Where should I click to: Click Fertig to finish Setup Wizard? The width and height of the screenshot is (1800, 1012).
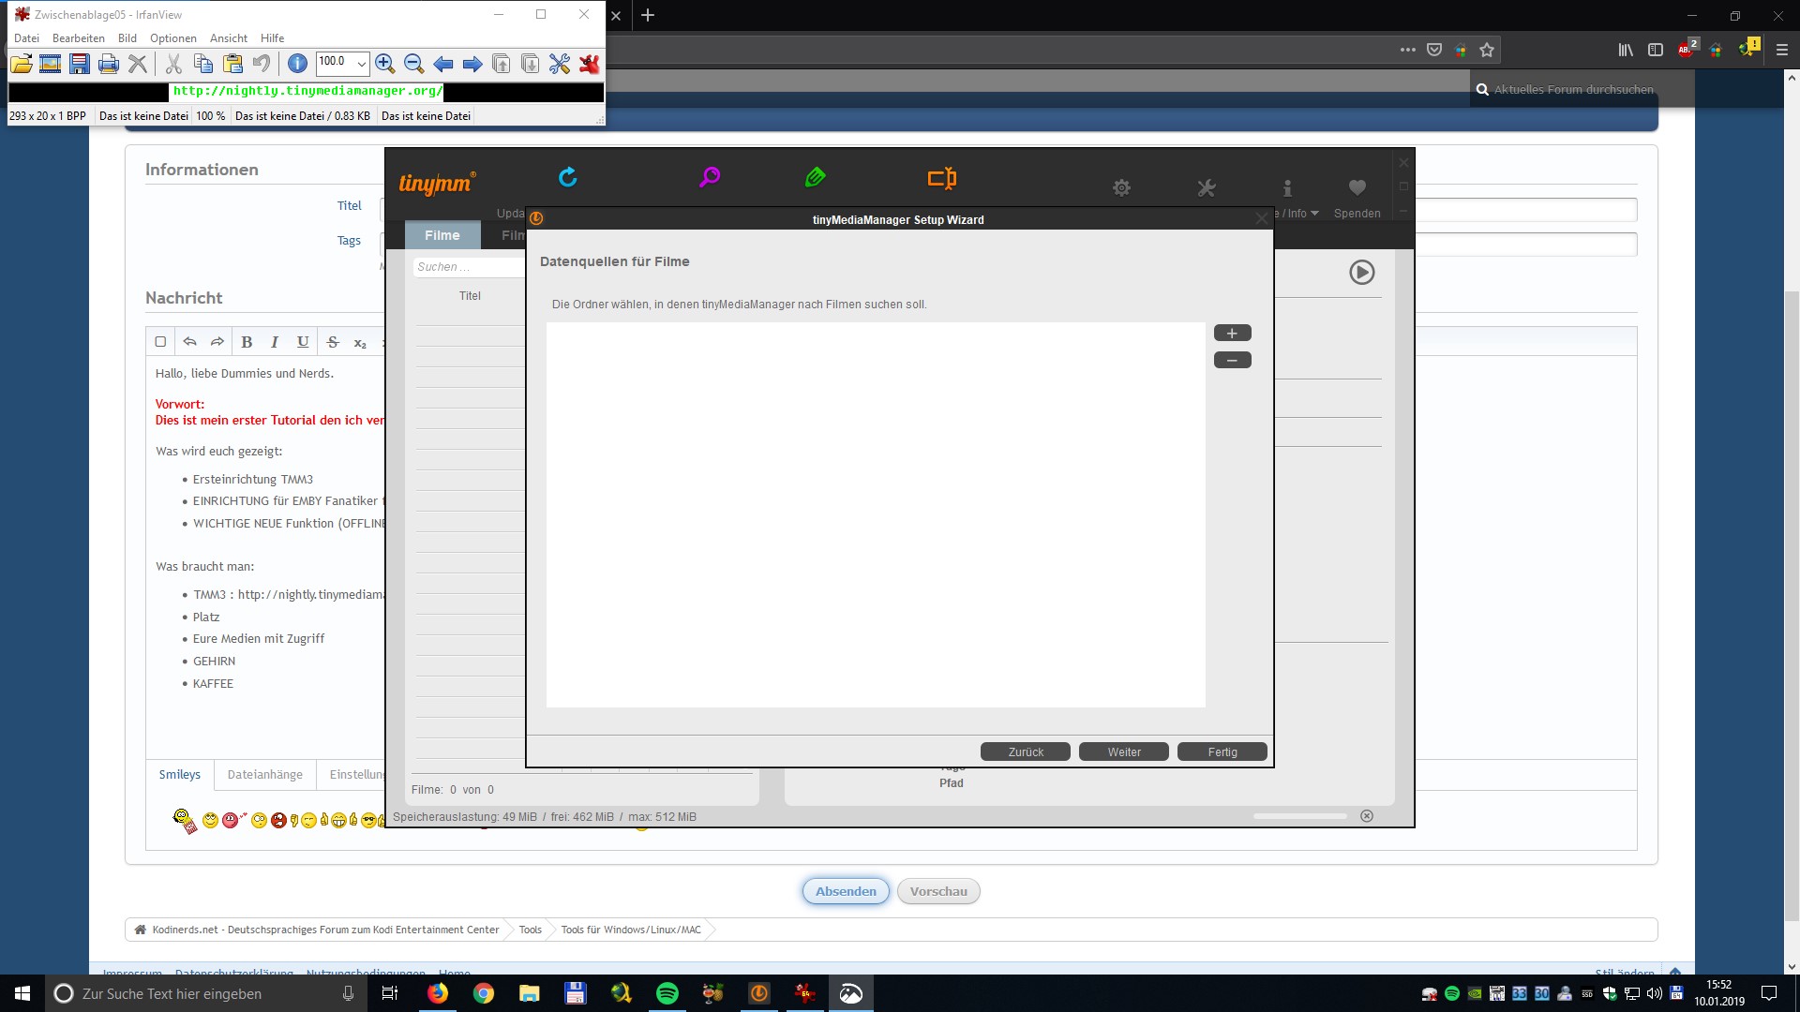(x=1222, y=752)
